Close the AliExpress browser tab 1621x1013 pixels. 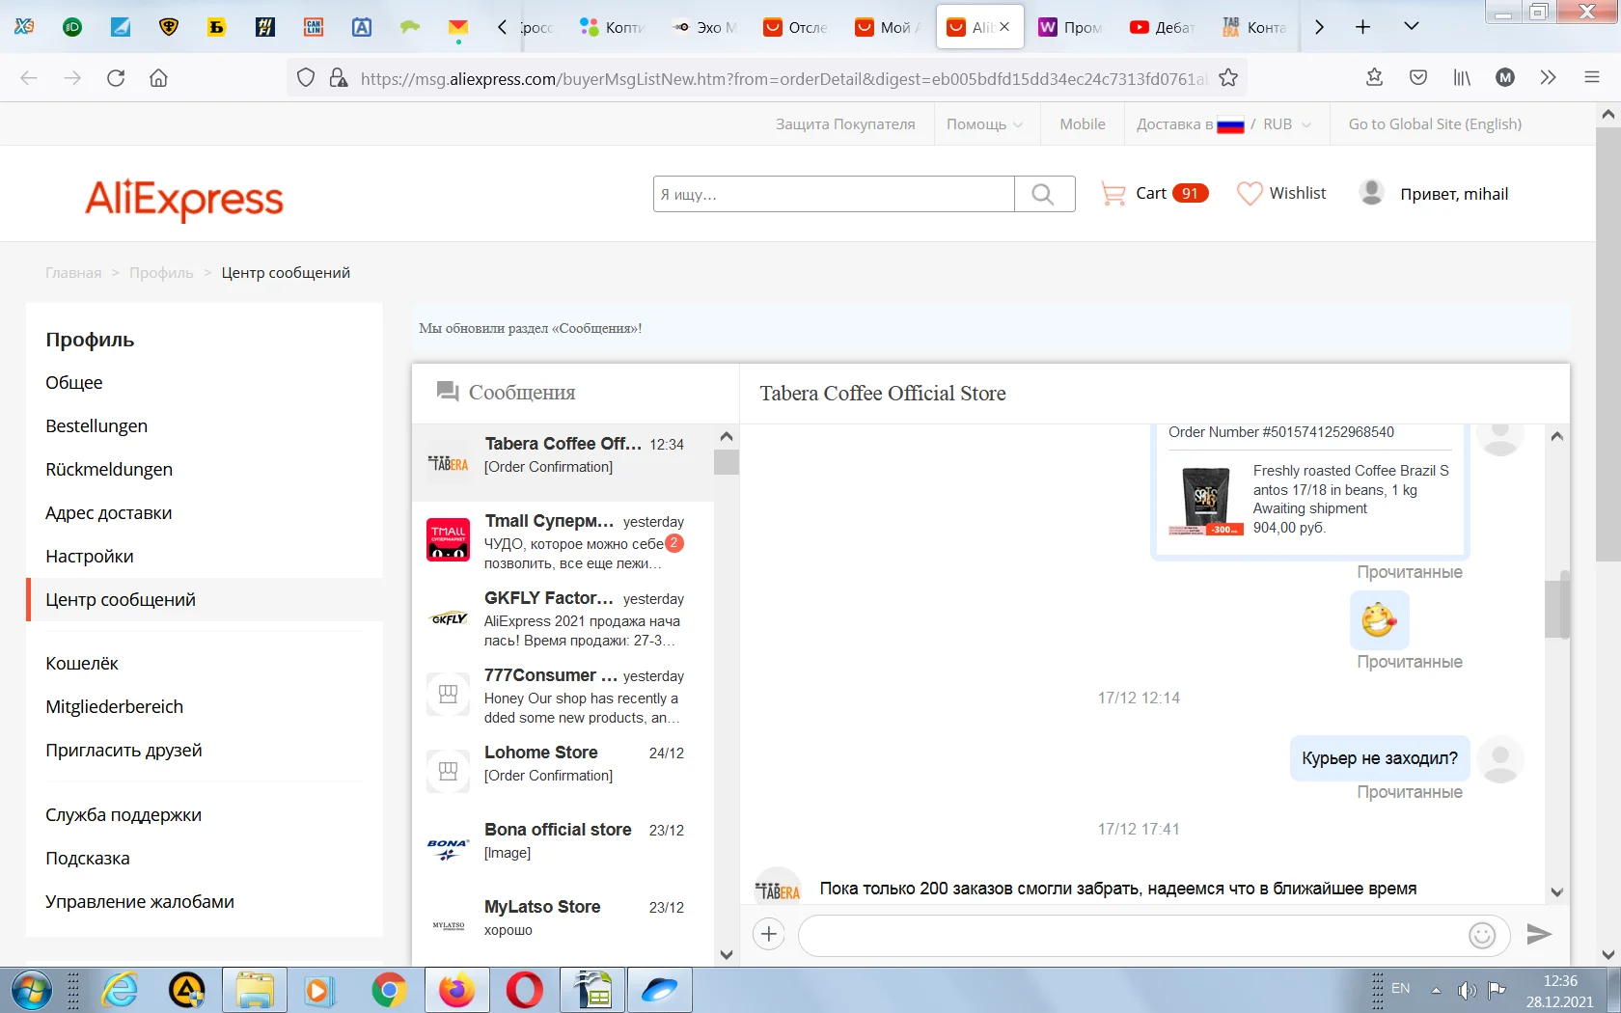click(x=1004, y=27)
